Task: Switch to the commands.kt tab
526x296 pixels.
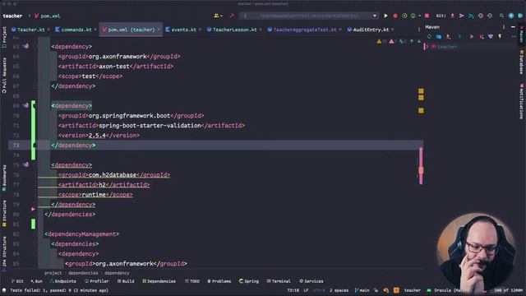Action: click(x=76, y=30)
